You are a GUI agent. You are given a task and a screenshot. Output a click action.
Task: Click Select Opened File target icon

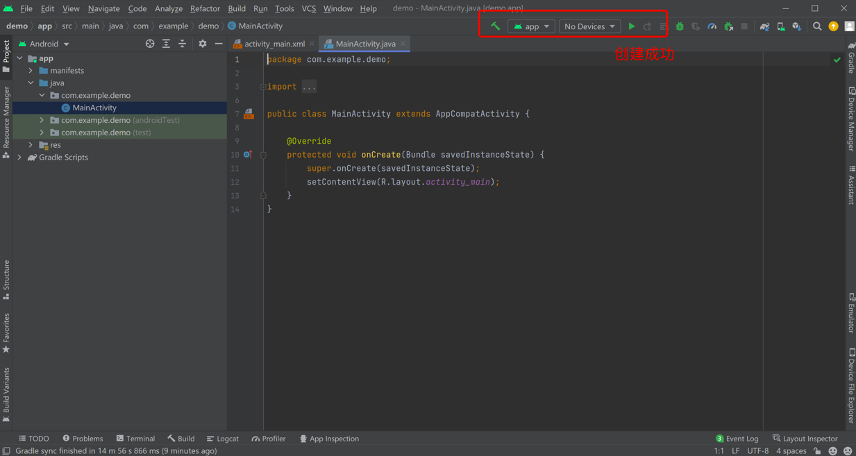150,44
